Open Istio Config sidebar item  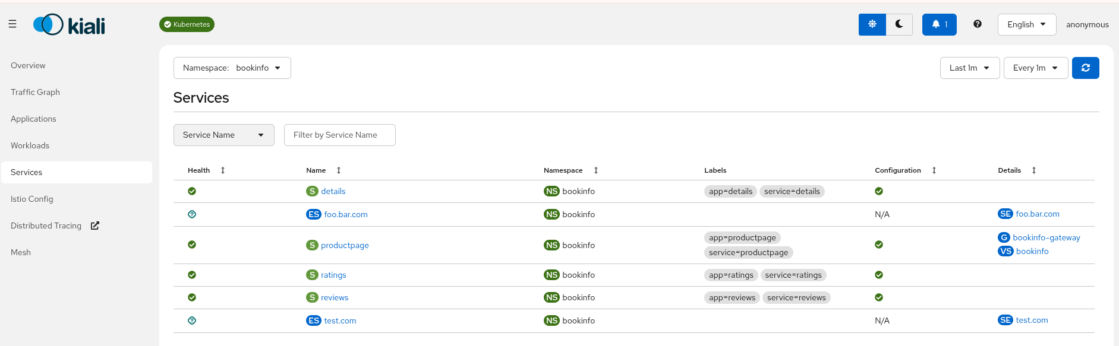click(32, 199)
